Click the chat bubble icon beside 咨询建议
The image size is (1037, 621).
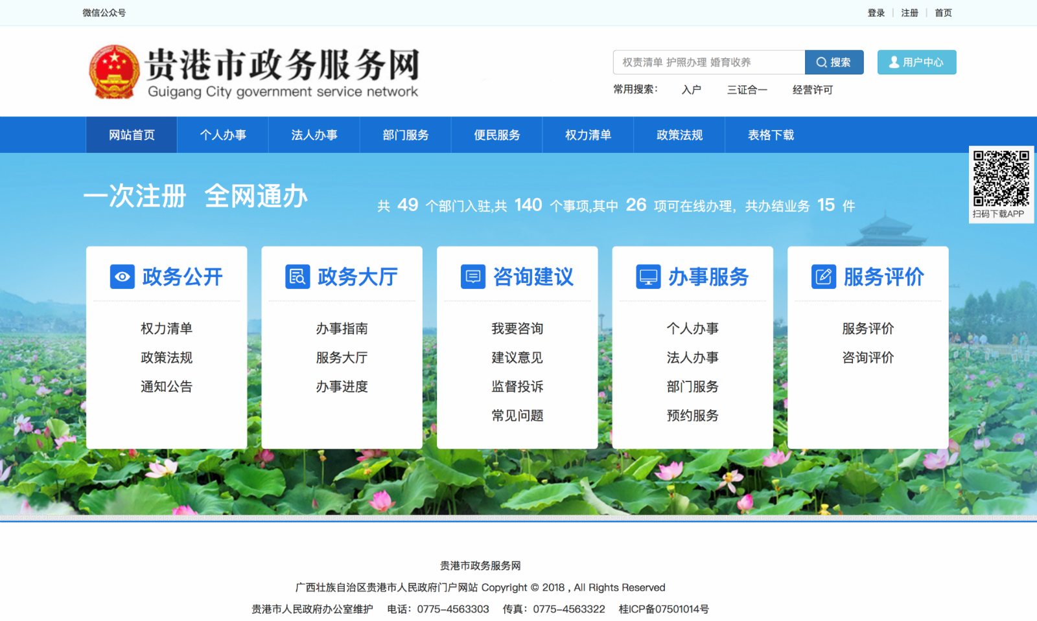pos(473,277)
